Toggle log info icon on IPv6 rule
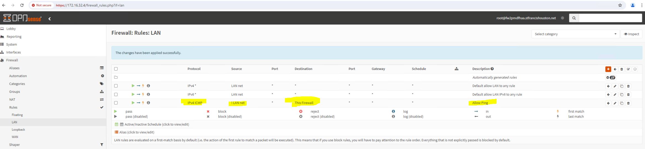This screenshot has width=645, height=149. coord(148,94)
